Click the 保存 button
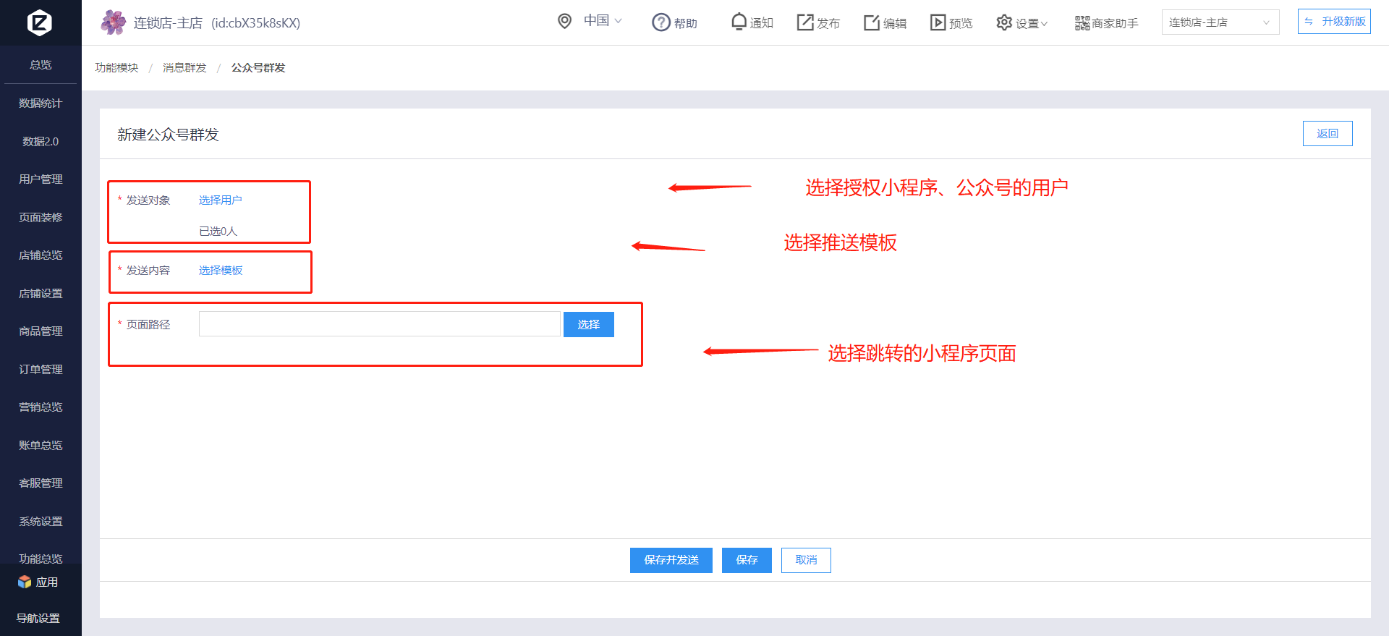The height and width of the screenshot is (636, 1389). coord(747,560)
